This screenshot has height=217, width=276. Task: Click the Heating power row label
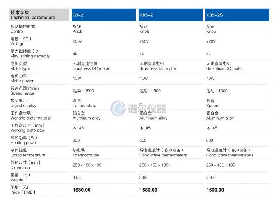click(24, 140)
